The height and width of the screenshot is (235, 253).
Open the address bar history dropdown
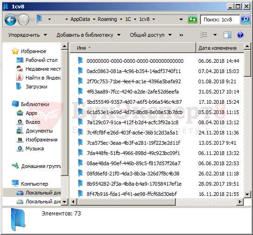click(x=181, y=20)
